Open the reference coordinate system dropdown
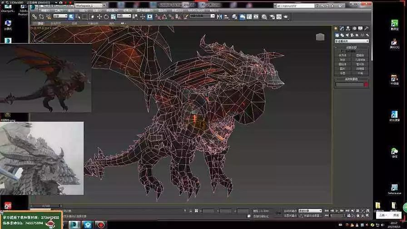407x229 pixels. point(124,16)
